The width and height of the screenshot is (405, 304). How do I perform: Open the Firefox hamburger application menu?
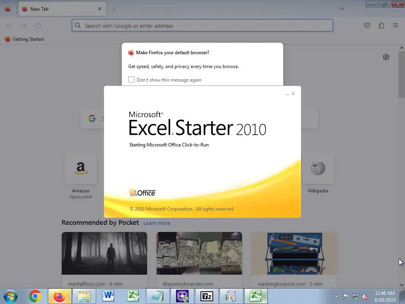[x=396, y=25]
